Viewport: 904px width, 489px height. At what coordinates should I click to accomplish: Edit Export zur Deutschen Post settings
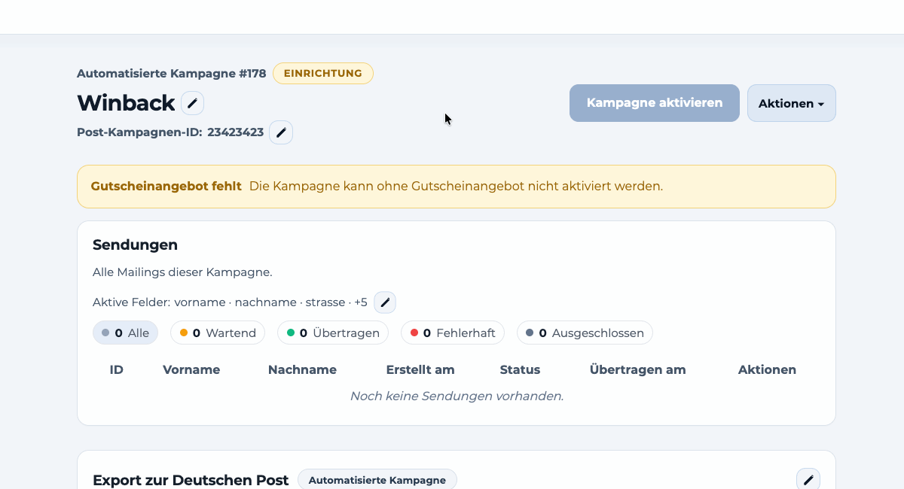[808, 479]
